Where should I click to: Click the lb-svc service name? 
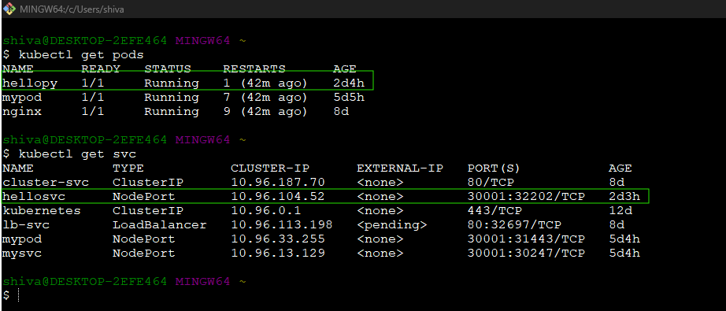point(27,225)
